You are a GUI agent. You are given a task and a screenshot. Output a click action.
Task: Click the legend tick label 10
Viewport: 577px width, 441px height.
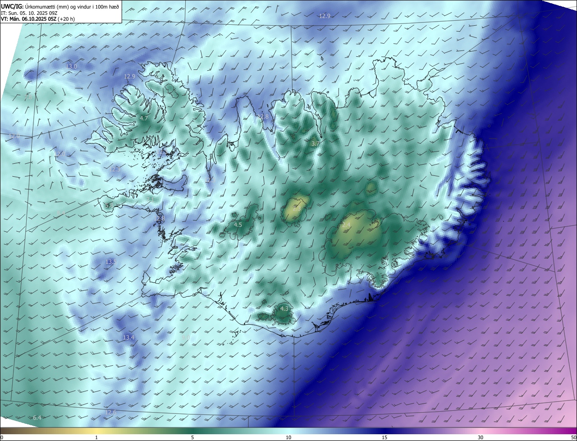[288, 437]
